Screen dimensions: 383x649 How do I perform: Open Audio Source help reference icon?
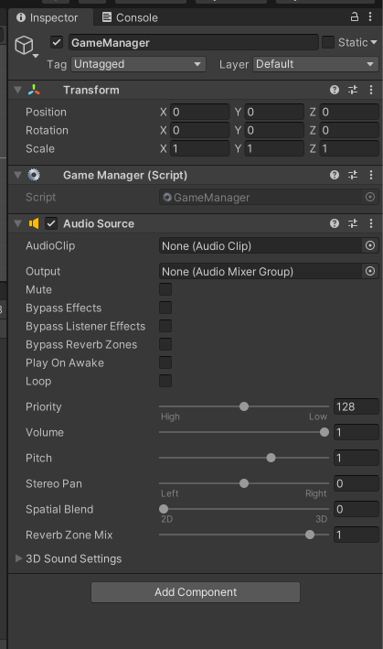335,223
